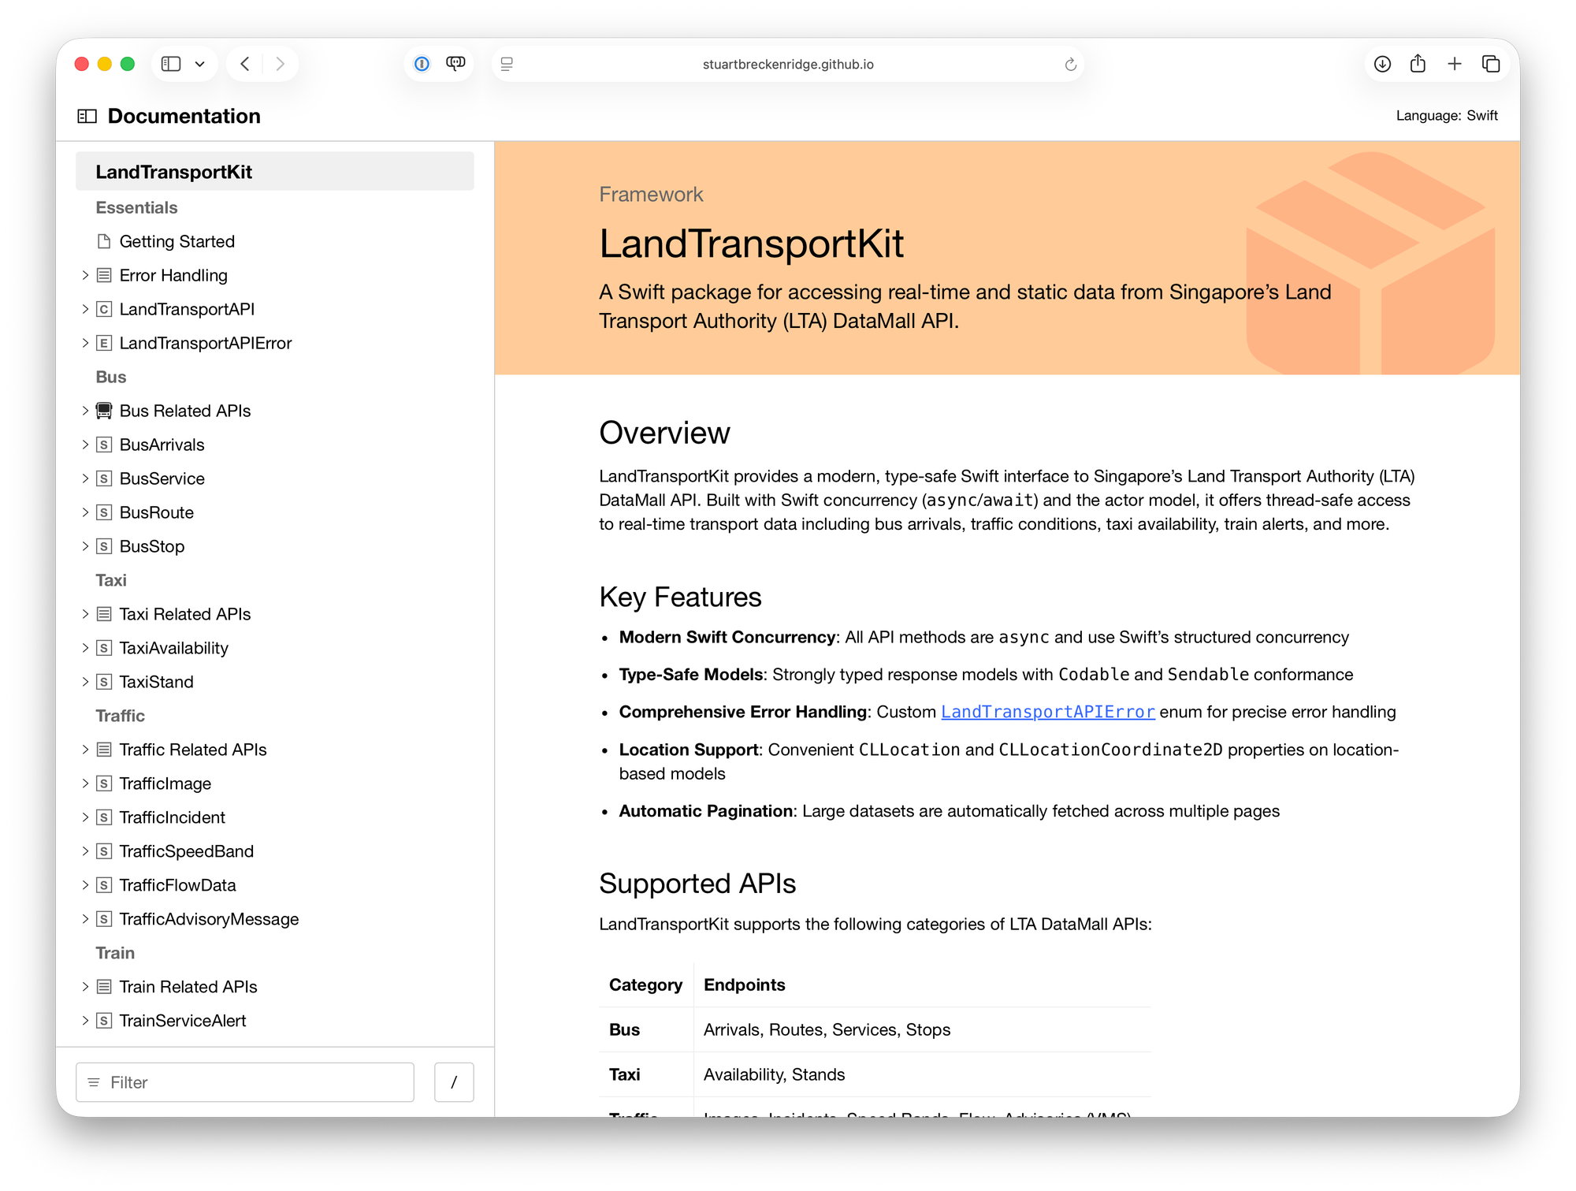Select Getting Started in the sidebar
Screen dimensions: 1576x1191
(x=177, y=241)
